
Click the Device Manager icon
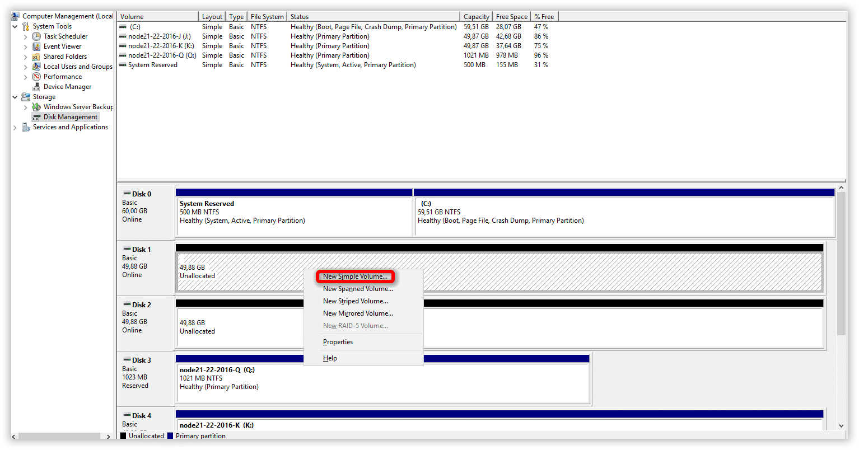pos(36,87)
